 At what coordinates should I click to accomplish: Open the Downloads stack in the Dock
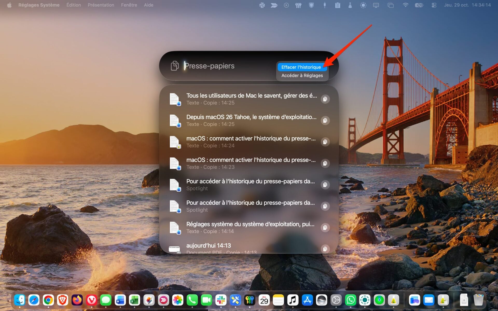pos(464,300)
